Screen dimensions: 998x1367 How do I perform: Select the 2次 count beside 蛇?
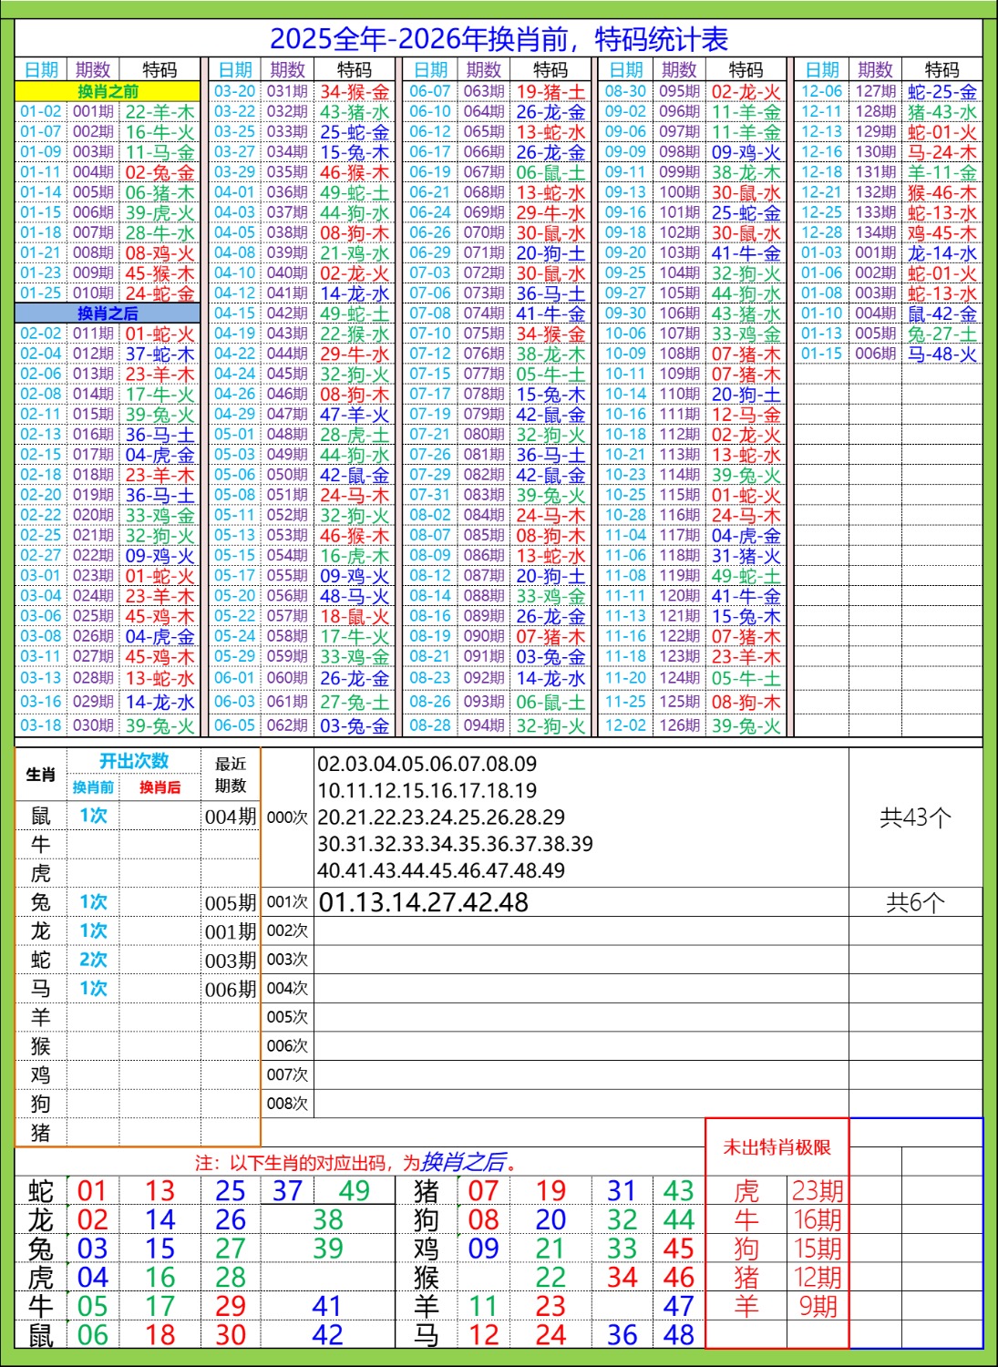93,960
